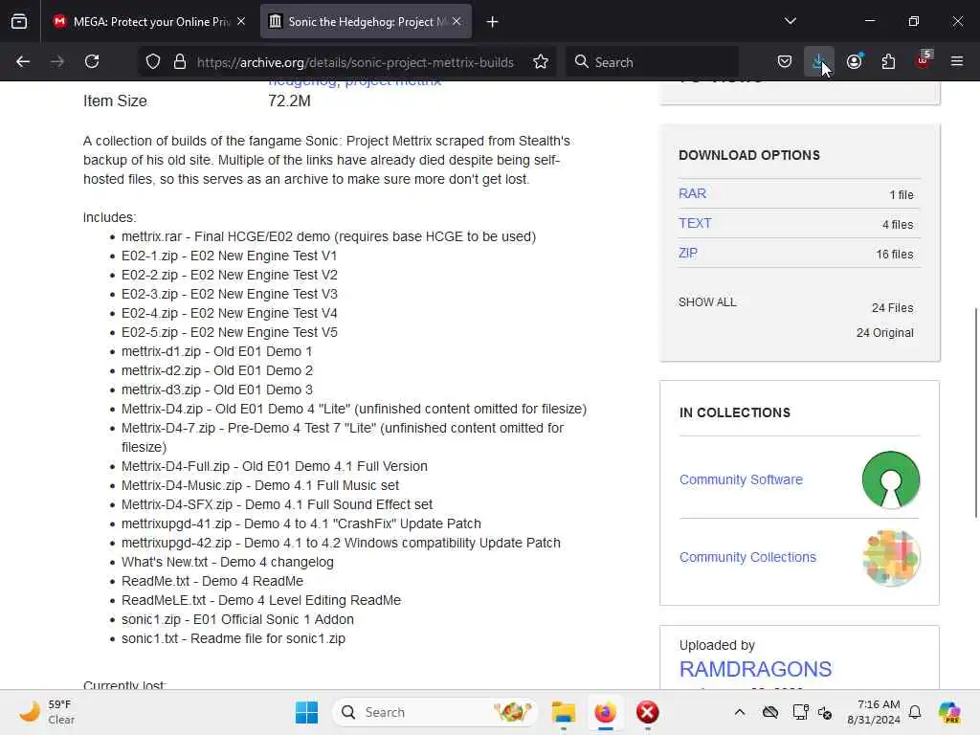Image resolution: width=980 pixels, height=735 pixels.
Task: Open Copilot preview taskbar icon
Action: coord(950,712)
